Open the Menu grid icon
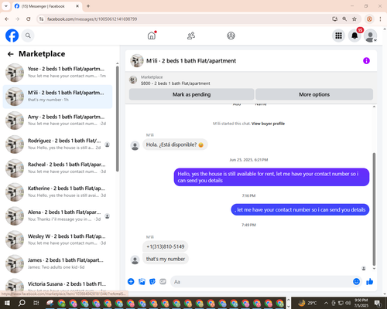 click(x=338, y=36)
